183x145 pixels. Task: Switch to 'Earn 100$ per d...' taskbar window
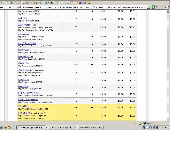coord(60,127)
